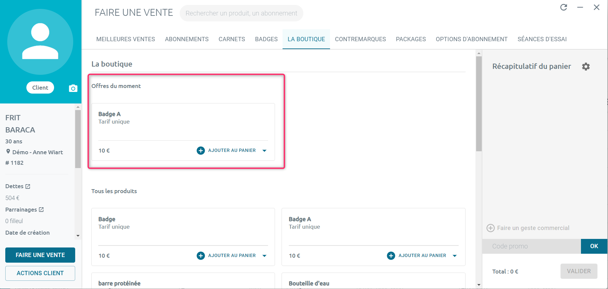Open the Options d'abonnement tab

472,39
